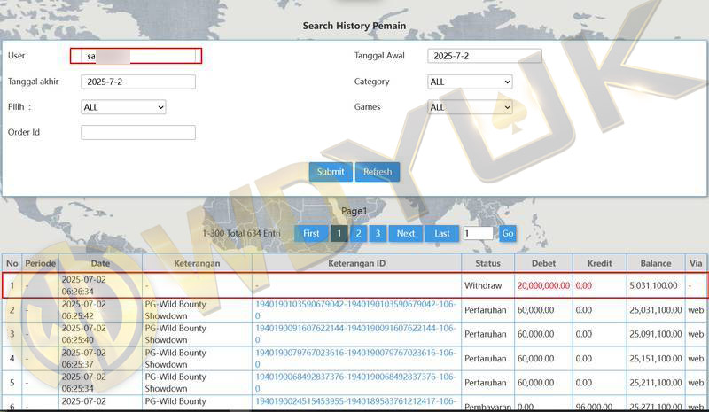Image resolution: width=709 pixels, height=412 pixels.
Task: Click the Next page button
Action: tap(406, 233)
